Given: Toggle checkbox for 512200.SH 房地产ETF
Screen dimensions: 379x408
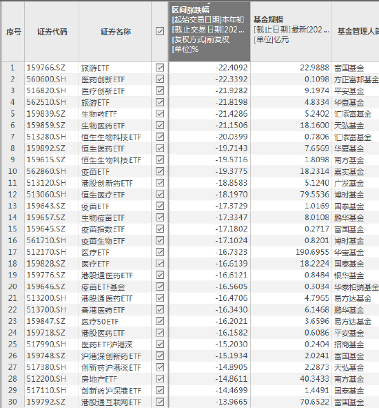Looking at the screenshot, I should [x=160, y=378].
